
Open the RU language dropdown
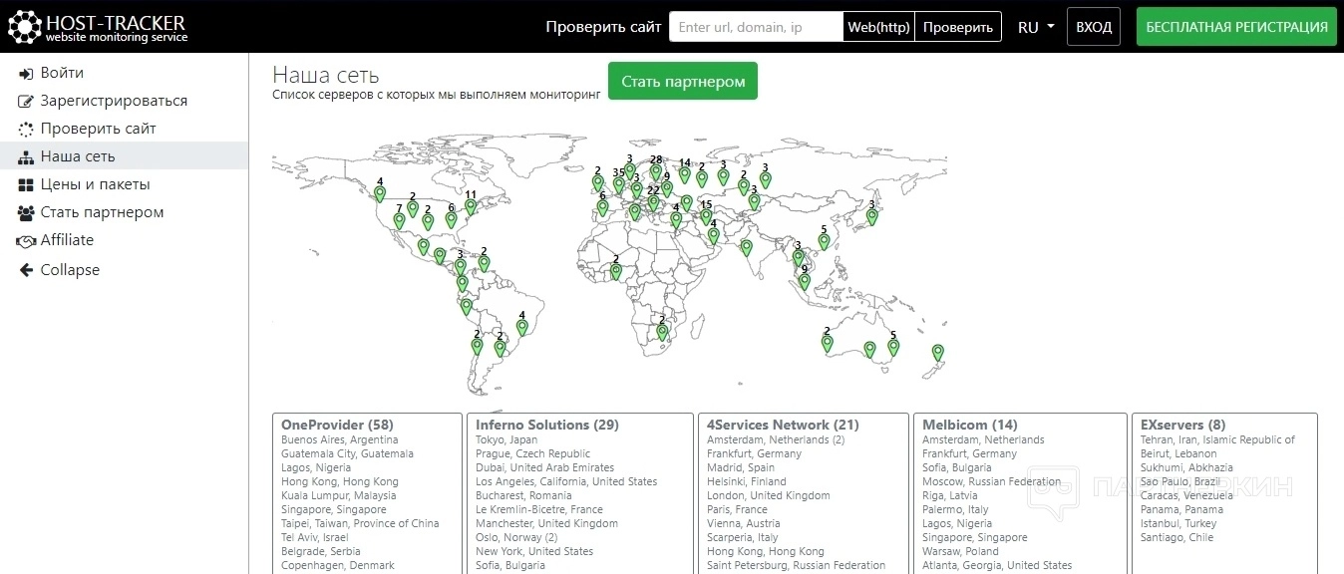click(x=1036, y=27)
